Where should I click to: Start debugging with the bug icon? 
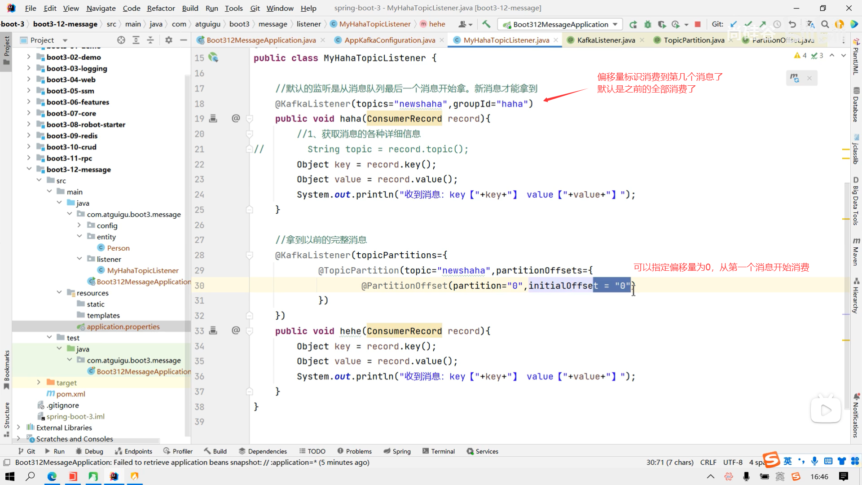647,24
